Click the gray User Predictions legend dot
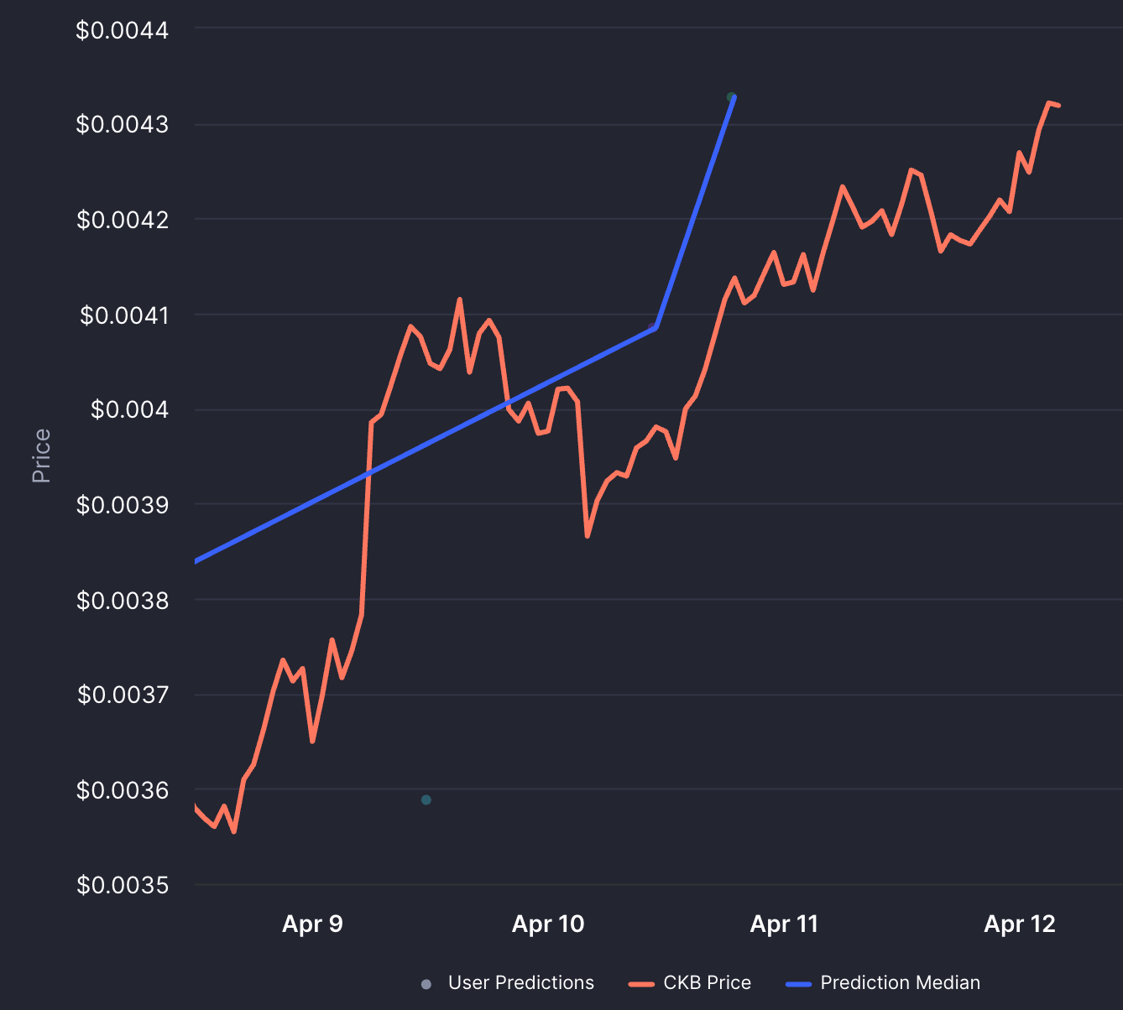Screen dimensions: 1123x1010 click(426, 984)
